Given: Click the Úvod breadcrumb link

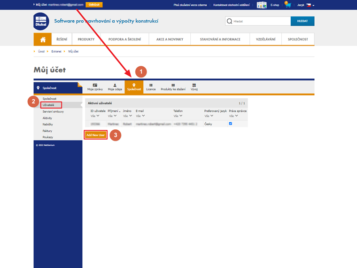Looking at the screenshot, I should pos(41,52).
